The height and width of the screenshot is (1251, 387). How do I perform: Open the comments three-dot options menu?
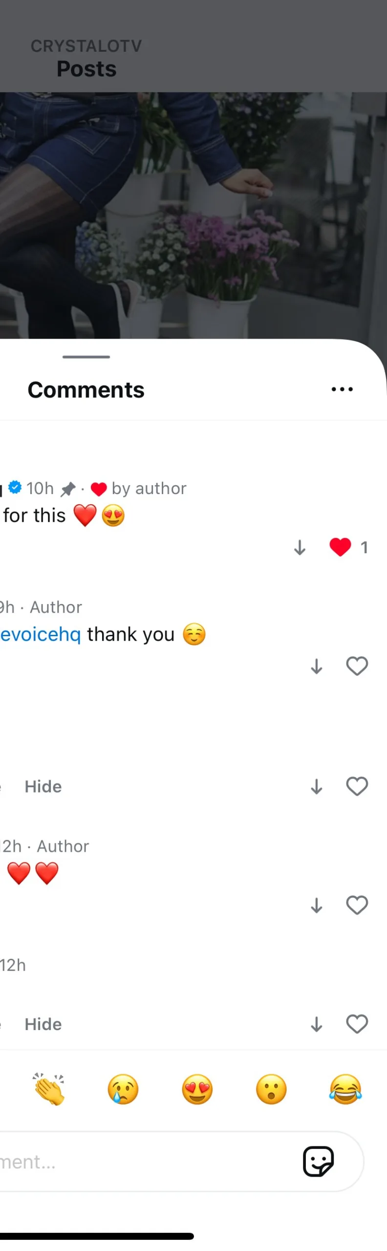pos(342,389)
